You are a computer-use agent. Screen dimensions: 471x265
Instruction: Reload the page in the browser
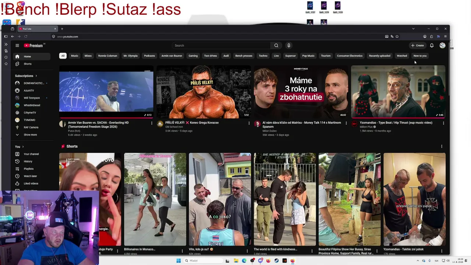(26, 36)
